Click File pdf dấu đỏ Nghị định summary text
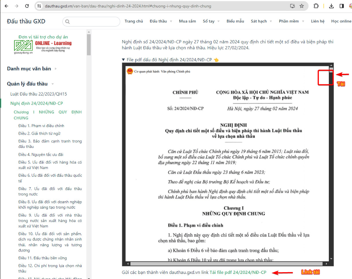 [169, 60]
